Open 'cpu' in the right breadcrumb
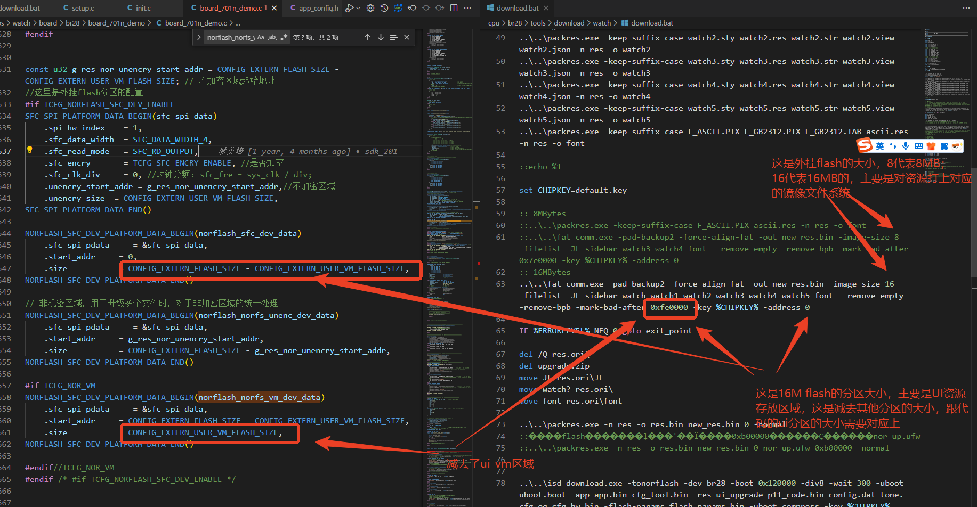 pyautogui.click(x=494, y=23)
